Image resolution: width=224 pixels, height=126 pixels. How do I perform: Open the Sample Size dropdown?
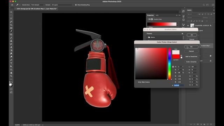point(38,5)
